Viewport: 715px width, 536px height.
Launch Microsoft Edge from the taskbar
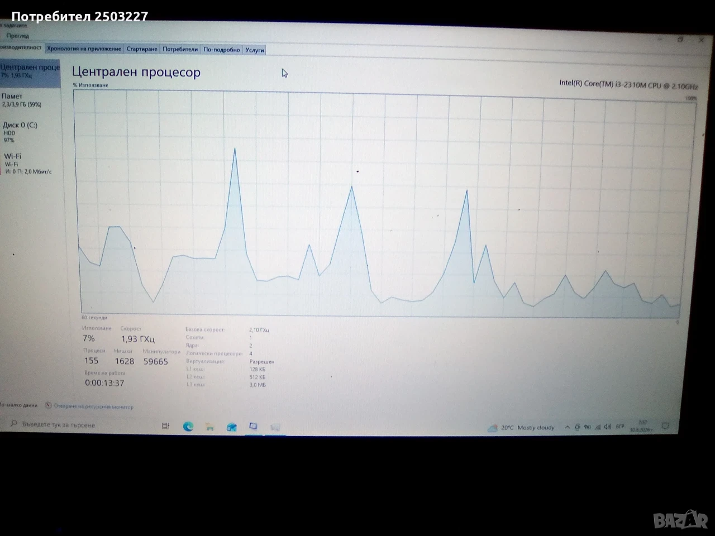(188, 427)
